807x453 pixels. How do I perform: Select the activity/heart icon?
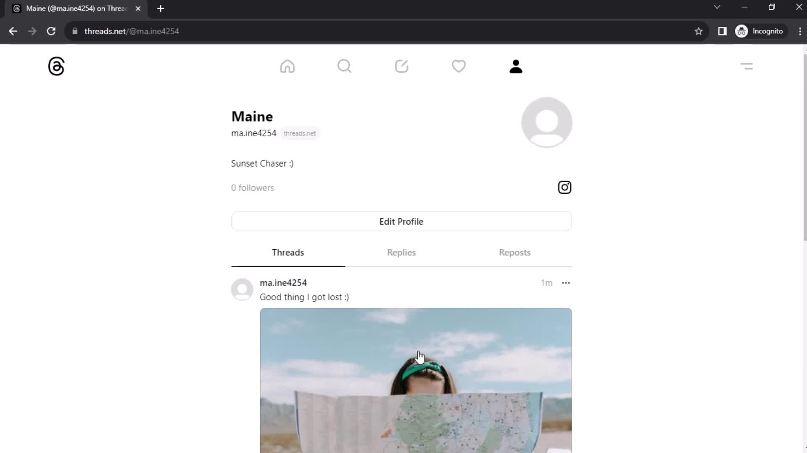[459, 66]
